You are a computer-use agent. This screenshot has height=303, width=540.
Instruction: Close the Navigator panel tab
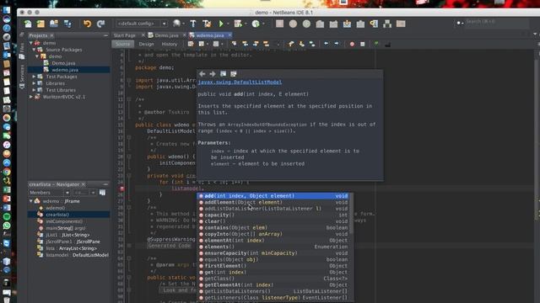(x=83, y=184)
